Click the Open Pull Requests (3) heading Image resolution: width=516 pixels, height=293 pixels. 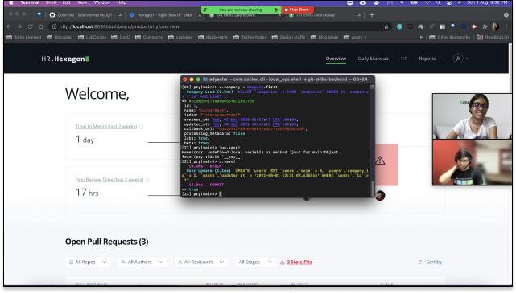[x=106, y=242]
